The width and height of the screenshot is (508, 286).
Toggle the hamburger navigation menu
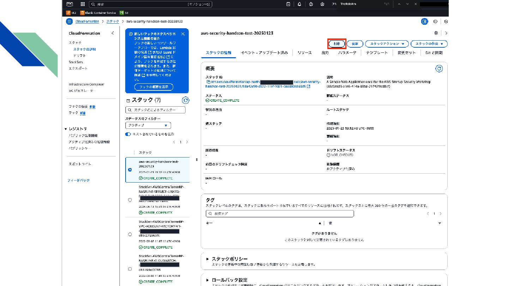coord(69,22)
